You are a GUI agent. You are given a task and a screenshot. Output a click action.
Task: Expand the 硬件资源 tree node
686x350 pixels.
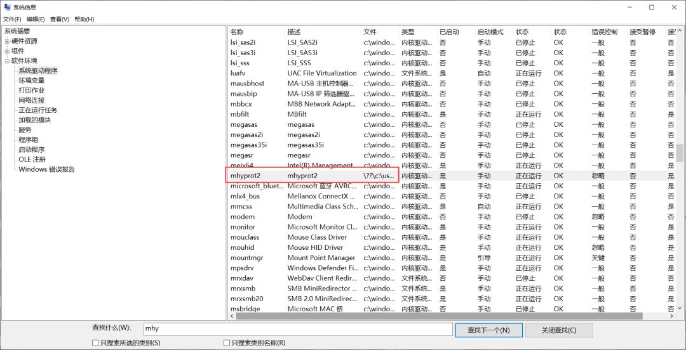(7, 41)
